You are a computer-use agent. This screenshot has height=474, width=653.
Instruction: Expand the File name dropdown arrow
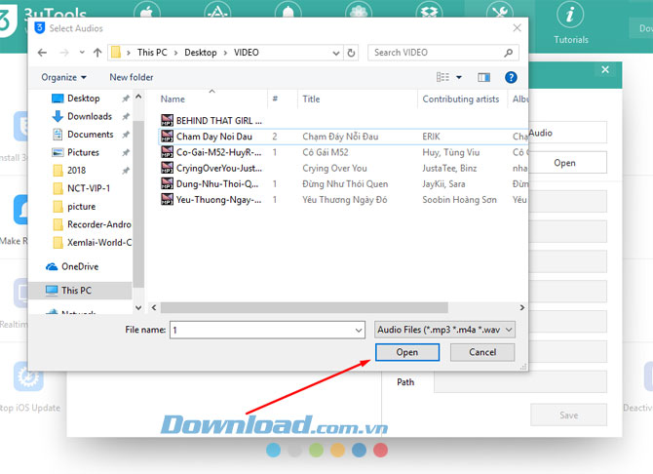coord(359,331)
